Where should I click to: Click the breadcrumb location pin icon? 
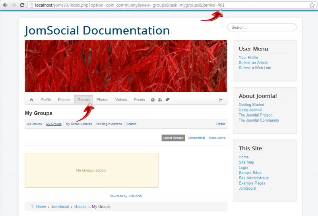pos(33,206)
